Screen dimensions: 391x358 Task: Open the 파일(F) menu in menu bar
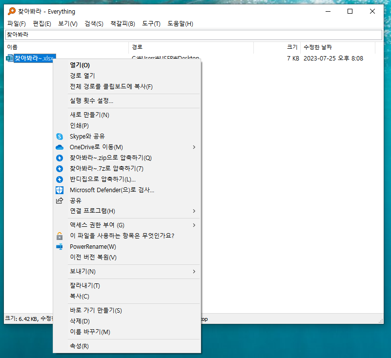tap(17, 24)
